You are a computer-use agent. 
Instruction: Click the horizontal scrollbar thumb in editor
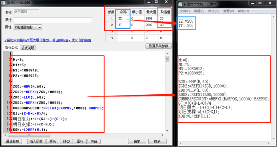pos(29,135)
